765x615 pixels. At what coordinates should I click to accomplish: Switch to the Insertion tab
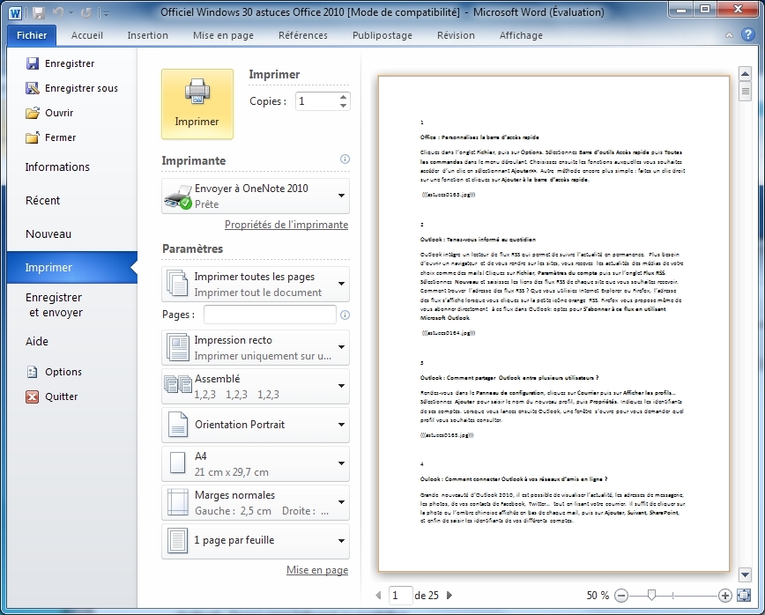coord(147,35)
